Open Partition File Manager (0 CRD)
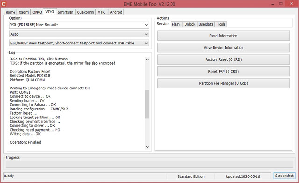This screenshot has height=183, width=299. (223, 83)
